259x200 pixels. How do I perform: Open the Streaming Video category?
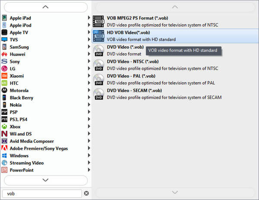tap(46, 163)
